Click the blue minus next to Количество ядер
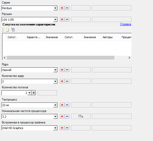The image size is (153, 141). [x=67, y=81]
